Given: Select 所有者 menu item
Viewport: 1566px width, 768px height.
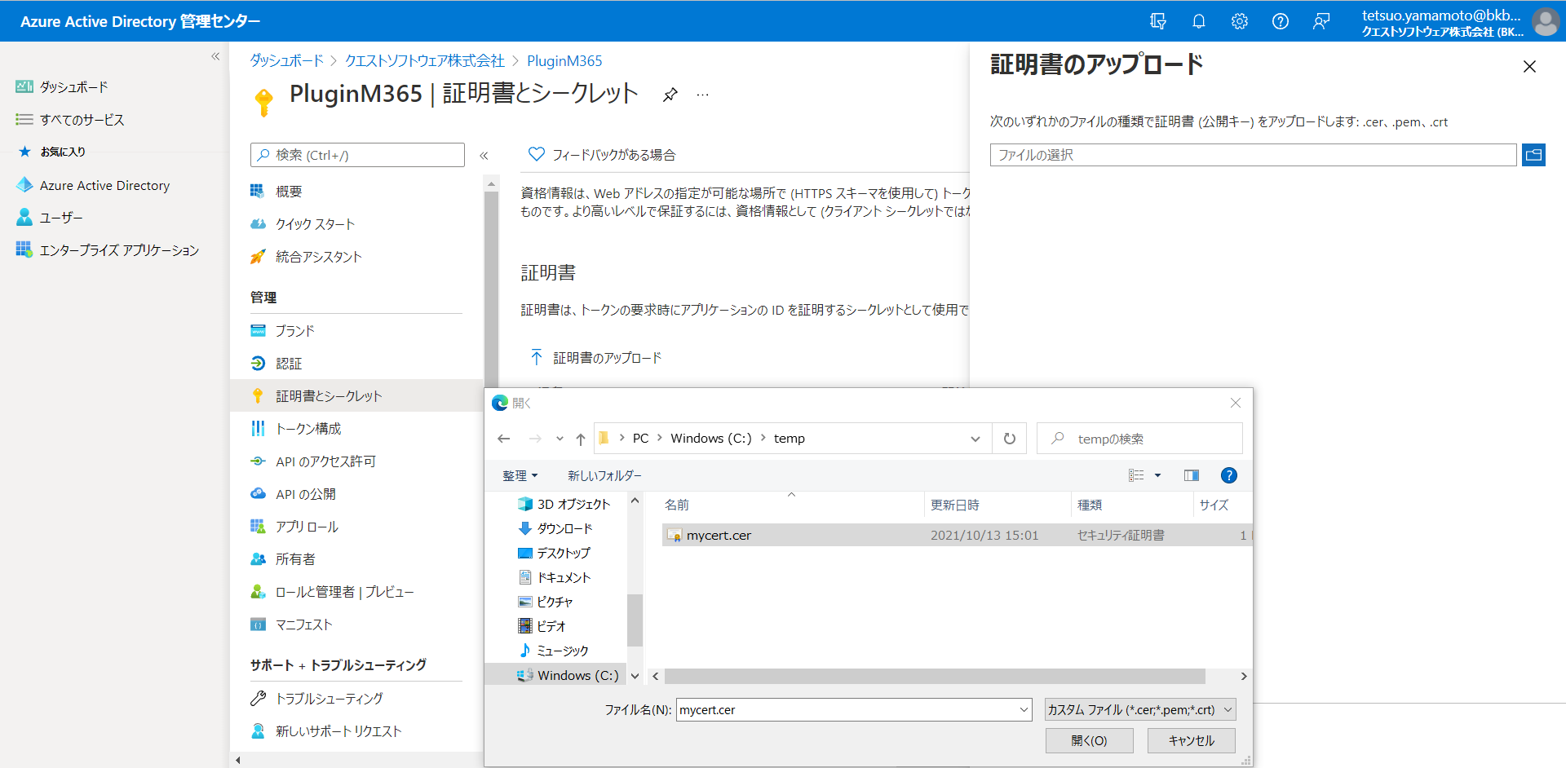Looking at the screenshot, I should pyautogui.click(x=295, y=559).
